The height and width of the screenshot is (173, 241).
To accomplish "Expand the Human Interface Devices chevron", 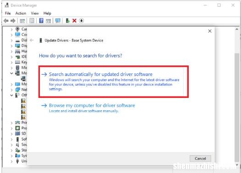I will (11, 51).
